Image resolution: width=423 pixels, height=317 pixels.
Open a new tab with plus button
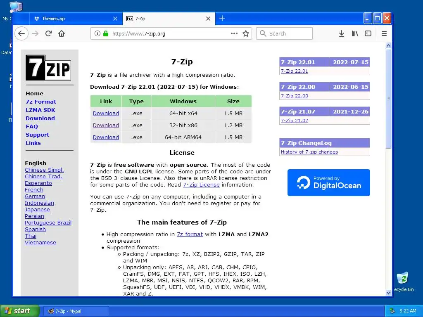[222, 18]
